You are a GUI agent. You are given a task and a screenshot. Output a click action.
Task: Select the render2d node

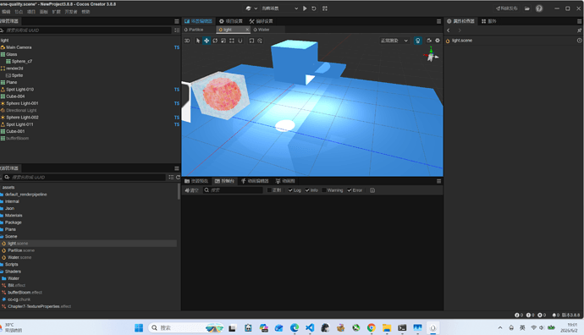tap(14, 69)
